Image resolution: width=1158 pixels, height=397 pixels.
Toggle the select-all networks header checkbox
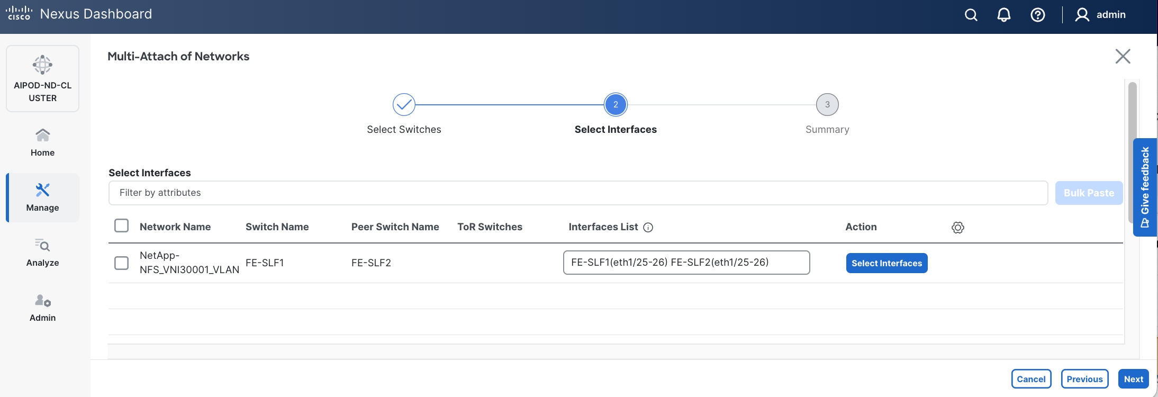[x=122, y=226]
